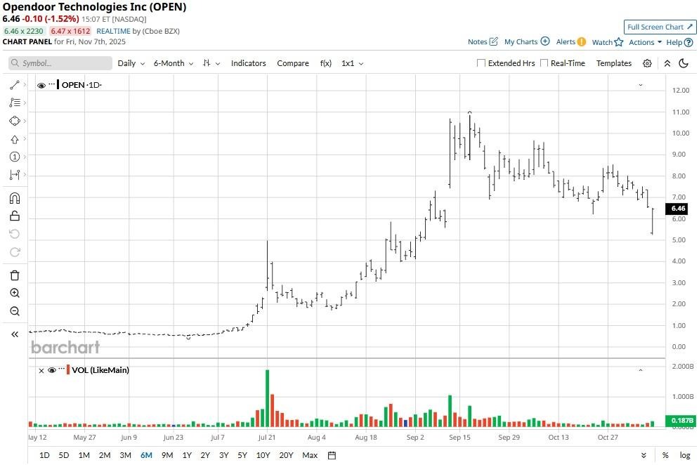This screenshot has width=699, height=465.
Task: Open the Compare menu
Action: tap(293, 63)
